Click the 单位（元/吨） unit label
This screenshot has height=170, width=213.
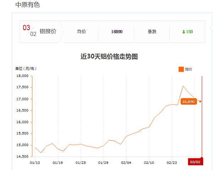click(26, 68)
